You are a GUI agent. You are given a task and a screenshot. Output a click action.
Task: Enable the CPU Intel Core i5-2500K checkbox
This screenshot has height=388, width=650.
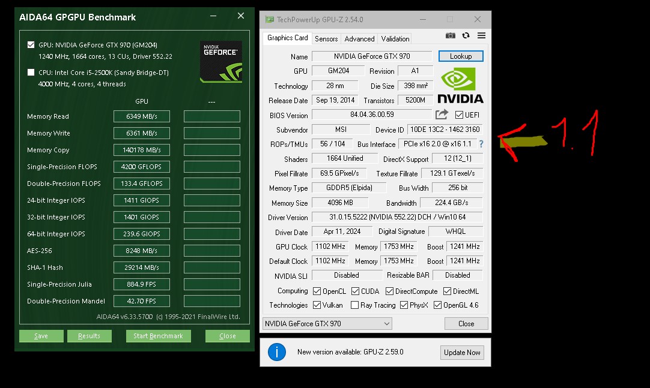[31, 73]
